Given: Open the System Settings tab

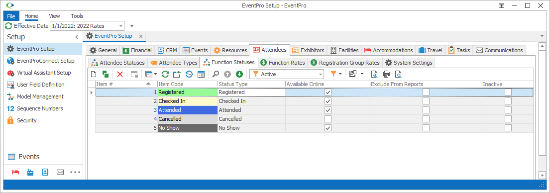Looking at the screenshot, I should coord(409,63).
